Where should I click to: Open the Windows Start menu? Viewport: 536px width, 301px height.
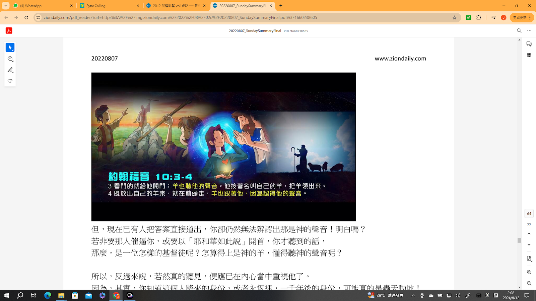[x=6, y=295]
